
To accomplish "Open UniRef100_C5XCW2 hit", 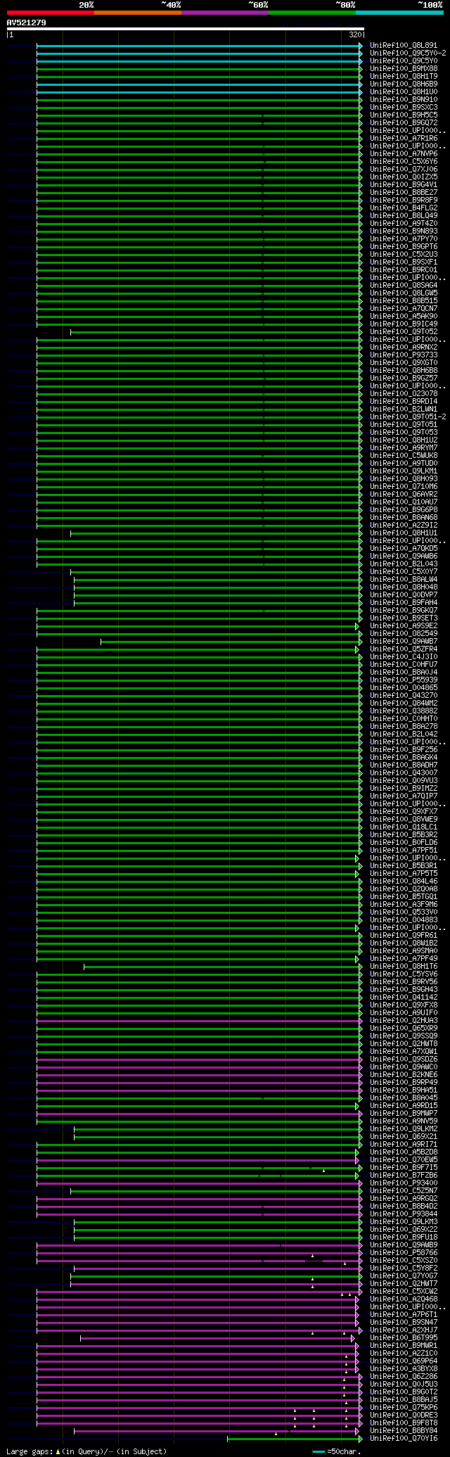I will tap(404, 1292).
